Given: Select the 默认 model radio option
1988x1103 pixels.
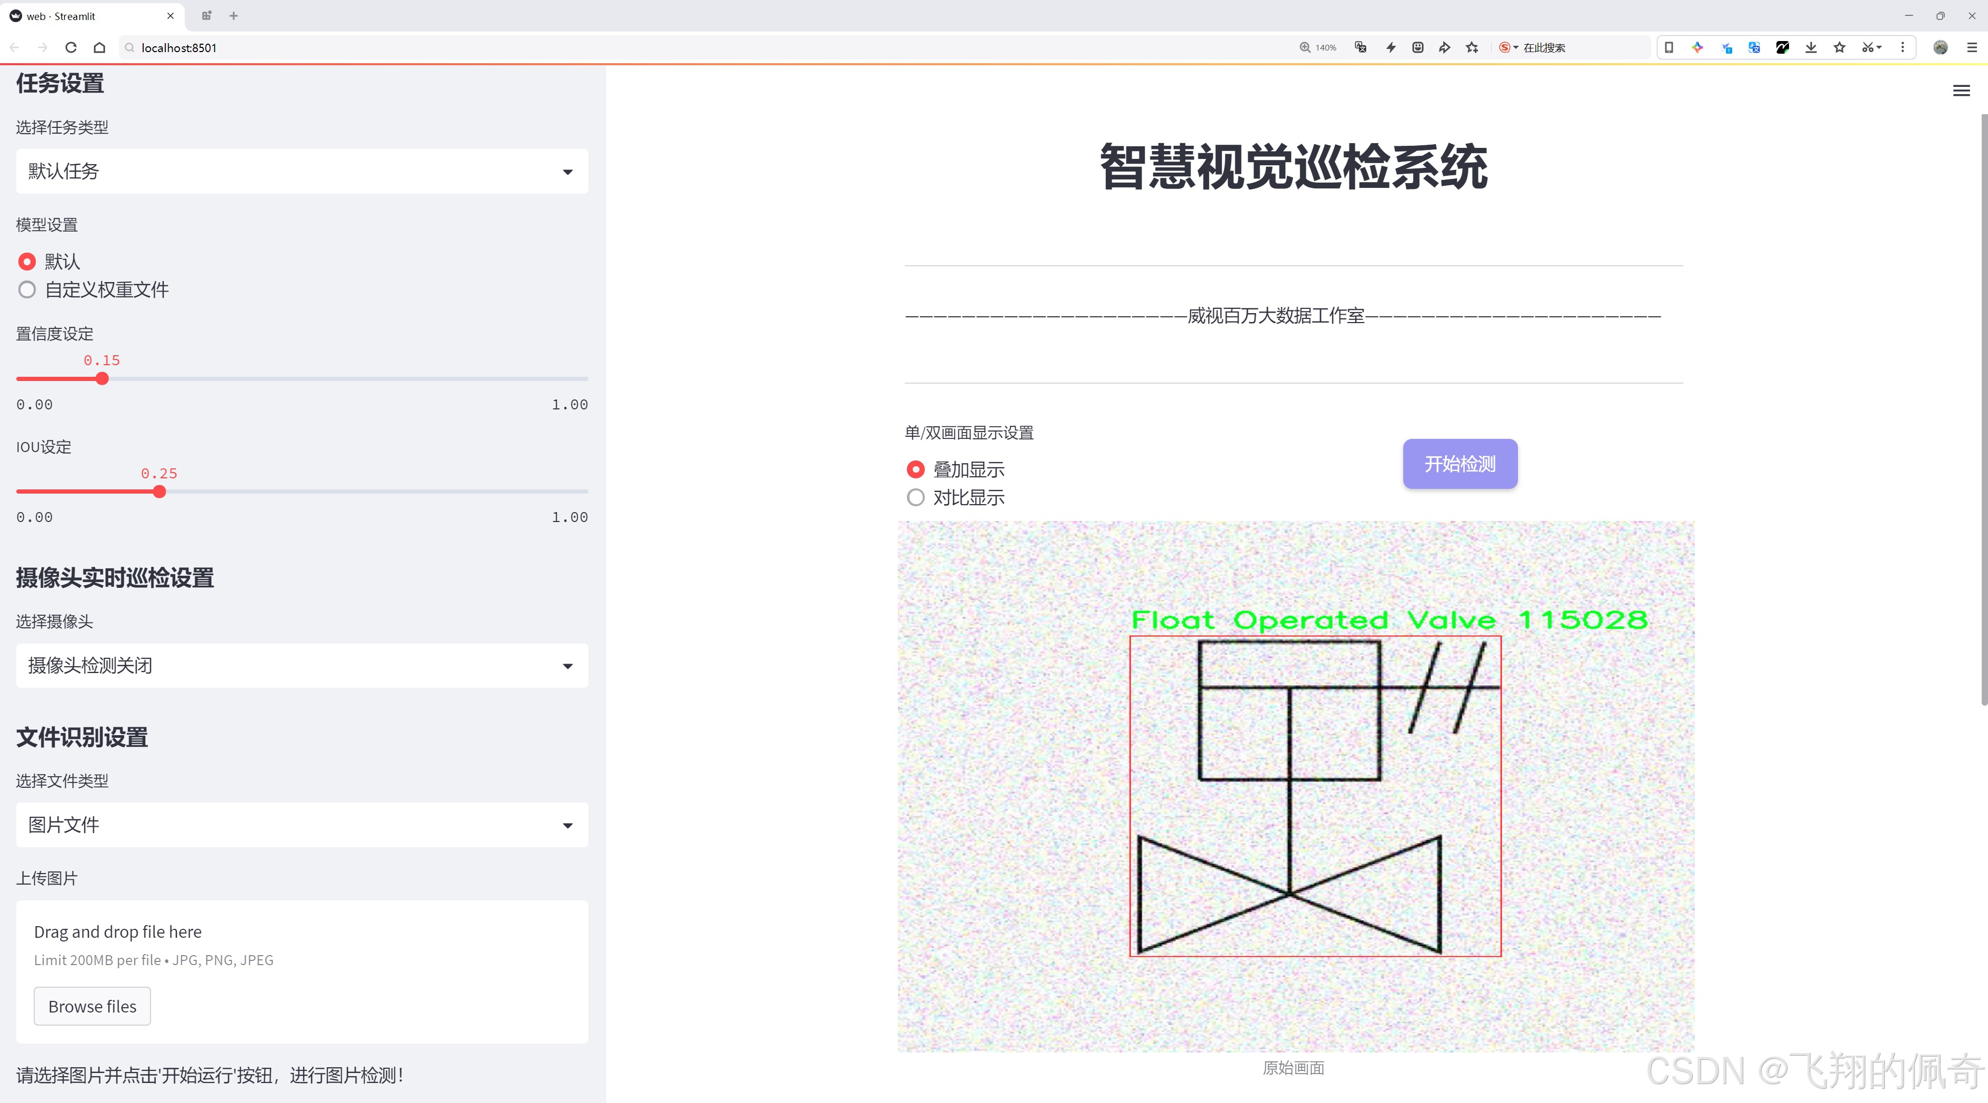Looking at the screenshot, I should point(27,262).
